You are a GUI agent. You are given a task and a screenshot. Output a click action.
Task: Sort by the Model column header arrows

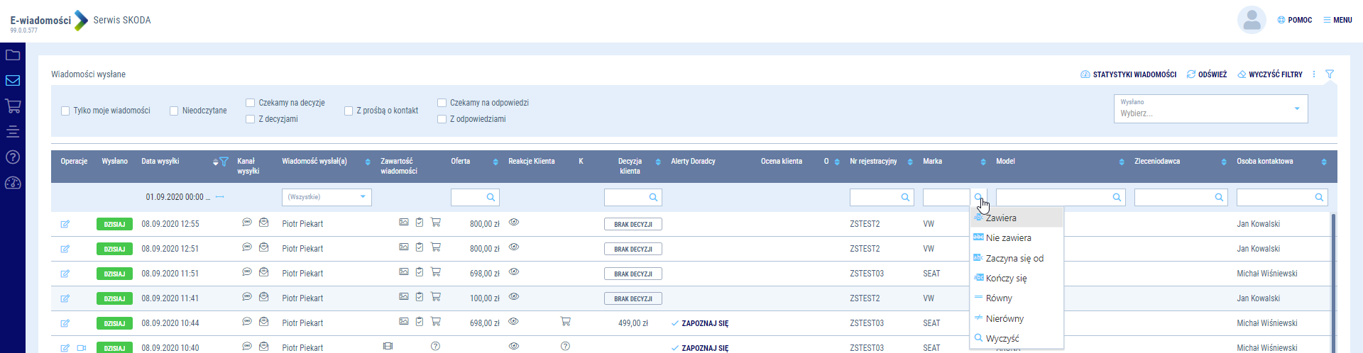click(1122, 162)
